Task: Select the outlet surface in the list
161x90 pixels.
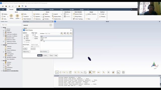Action: coord(56,39)
